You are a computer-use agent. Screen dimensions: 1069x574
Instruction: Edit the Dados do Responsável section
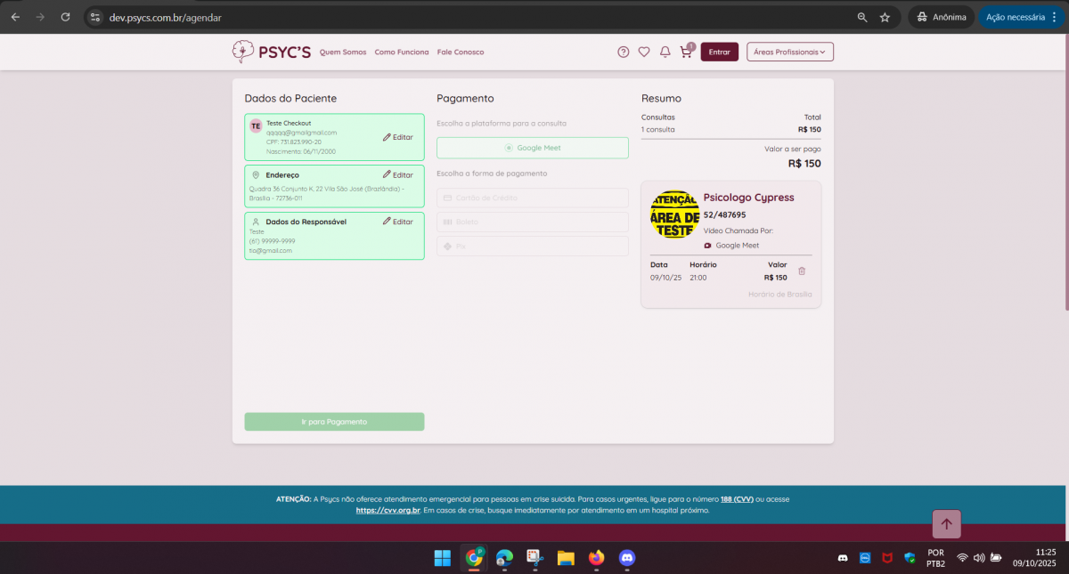398,222
